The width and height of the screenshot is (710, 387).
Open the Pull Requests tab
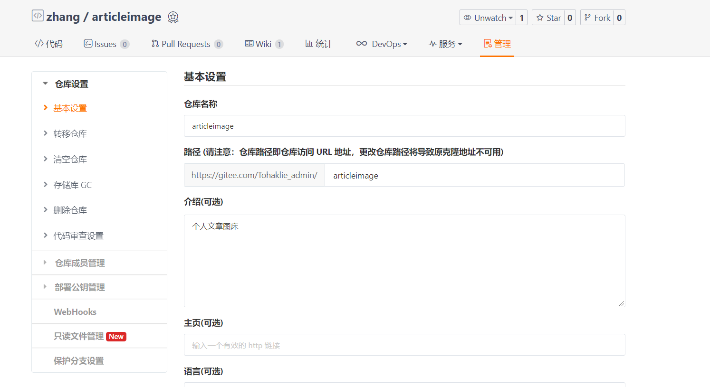pos(187,44)
